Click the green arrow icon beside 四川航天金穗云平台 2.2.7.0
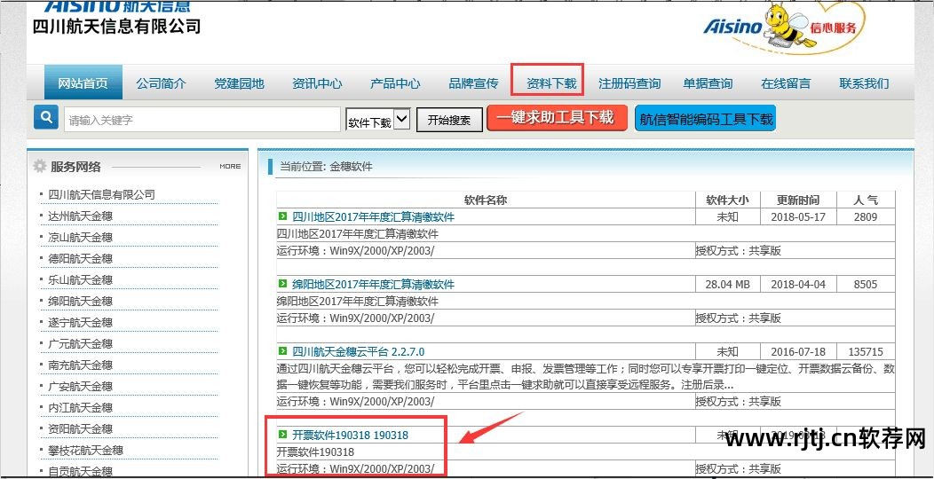Screen dimensions: 934x479 point(282,351)
